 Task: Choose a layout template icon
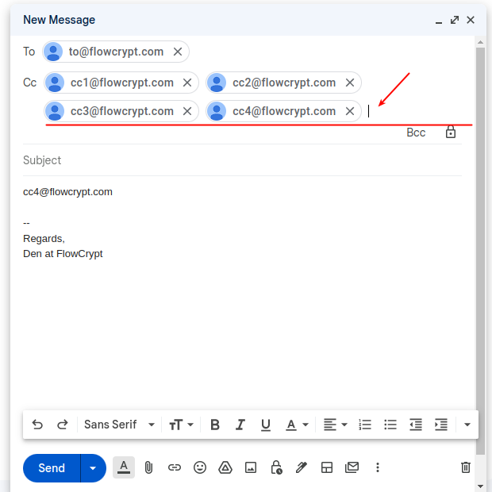tap(327, 467)
